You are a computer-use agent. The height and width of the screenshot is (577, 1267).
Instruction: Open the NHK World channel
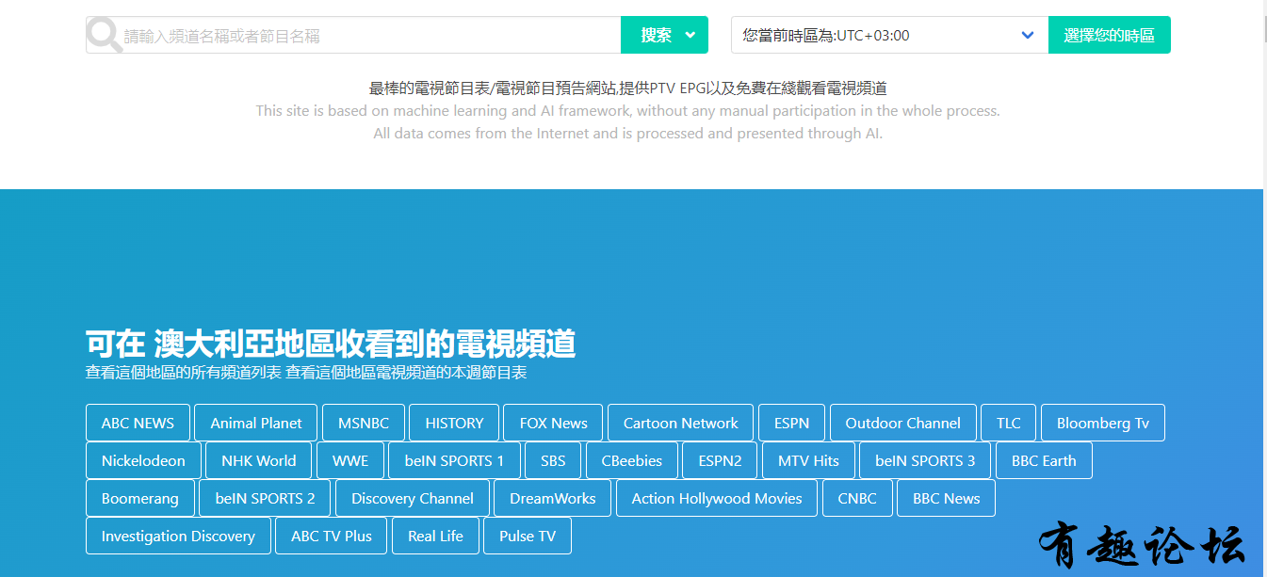click(x=259, y=460)
